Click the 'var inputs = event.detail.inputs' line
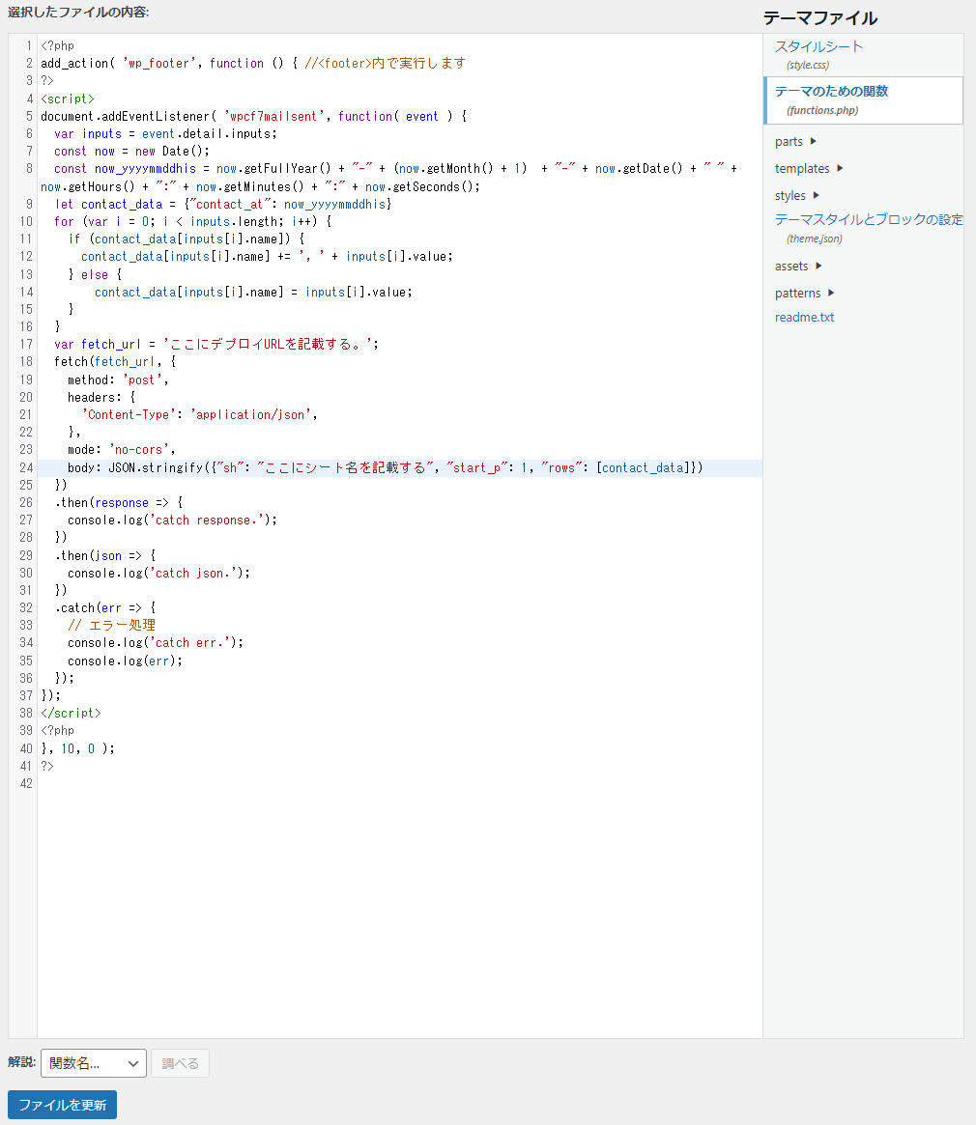The width and height of the screenshot is (976, 1125). [165, 134]
